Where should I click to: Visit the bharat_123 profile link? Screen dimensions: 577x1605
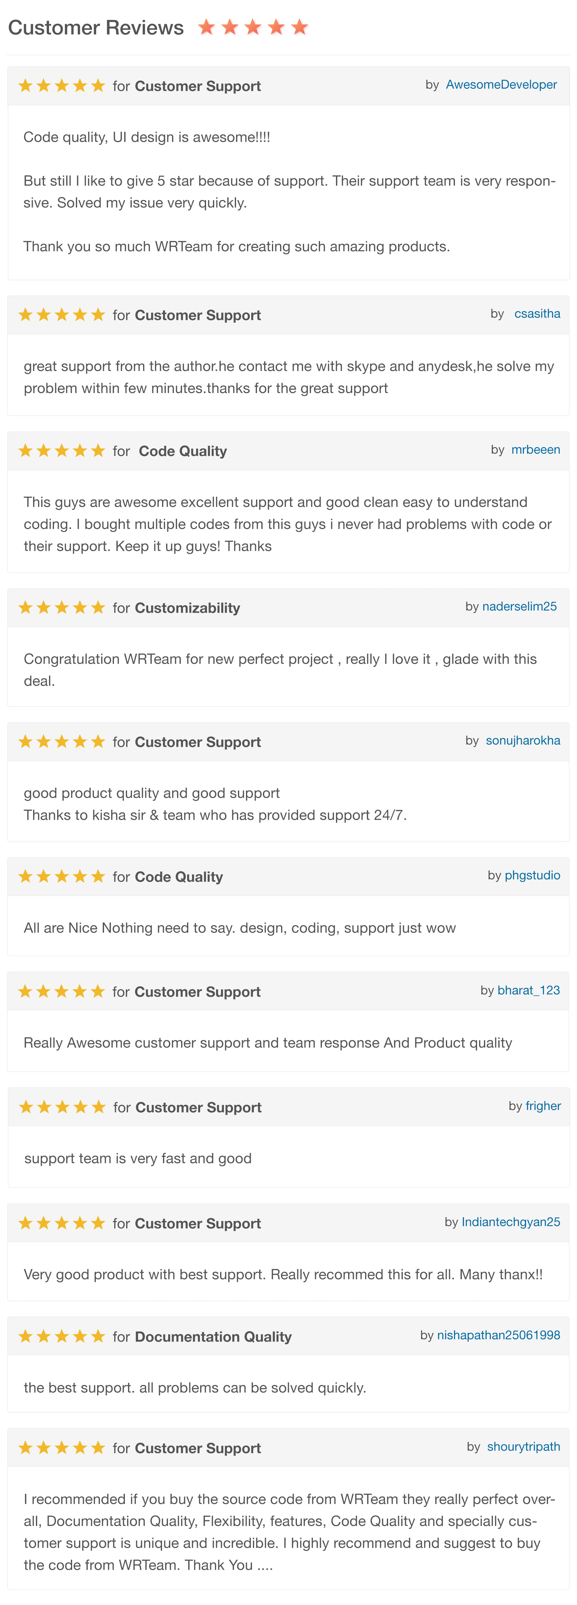(529, 991)
